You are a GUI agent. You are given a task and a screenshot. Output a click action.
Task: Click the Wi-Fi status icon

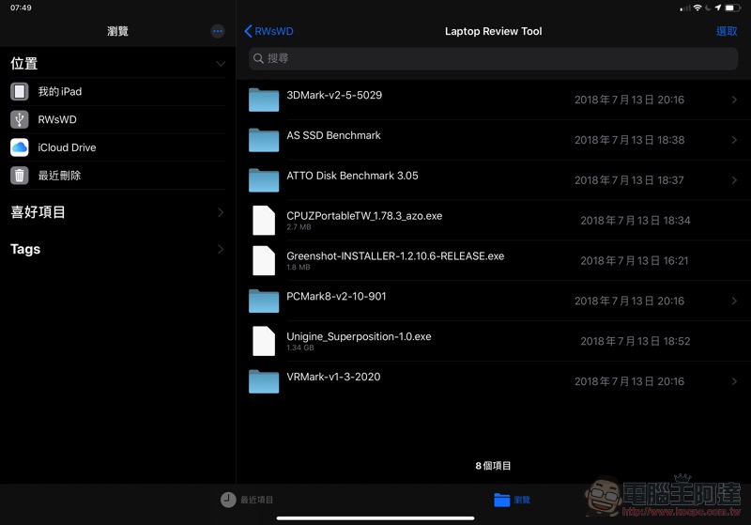[x=697, y=8]
